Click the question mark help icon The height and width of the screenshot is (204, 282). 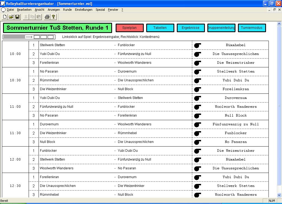53,17
